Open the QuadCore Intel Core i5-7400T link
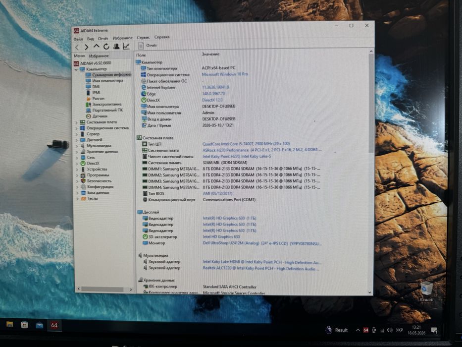 [246, 144]
